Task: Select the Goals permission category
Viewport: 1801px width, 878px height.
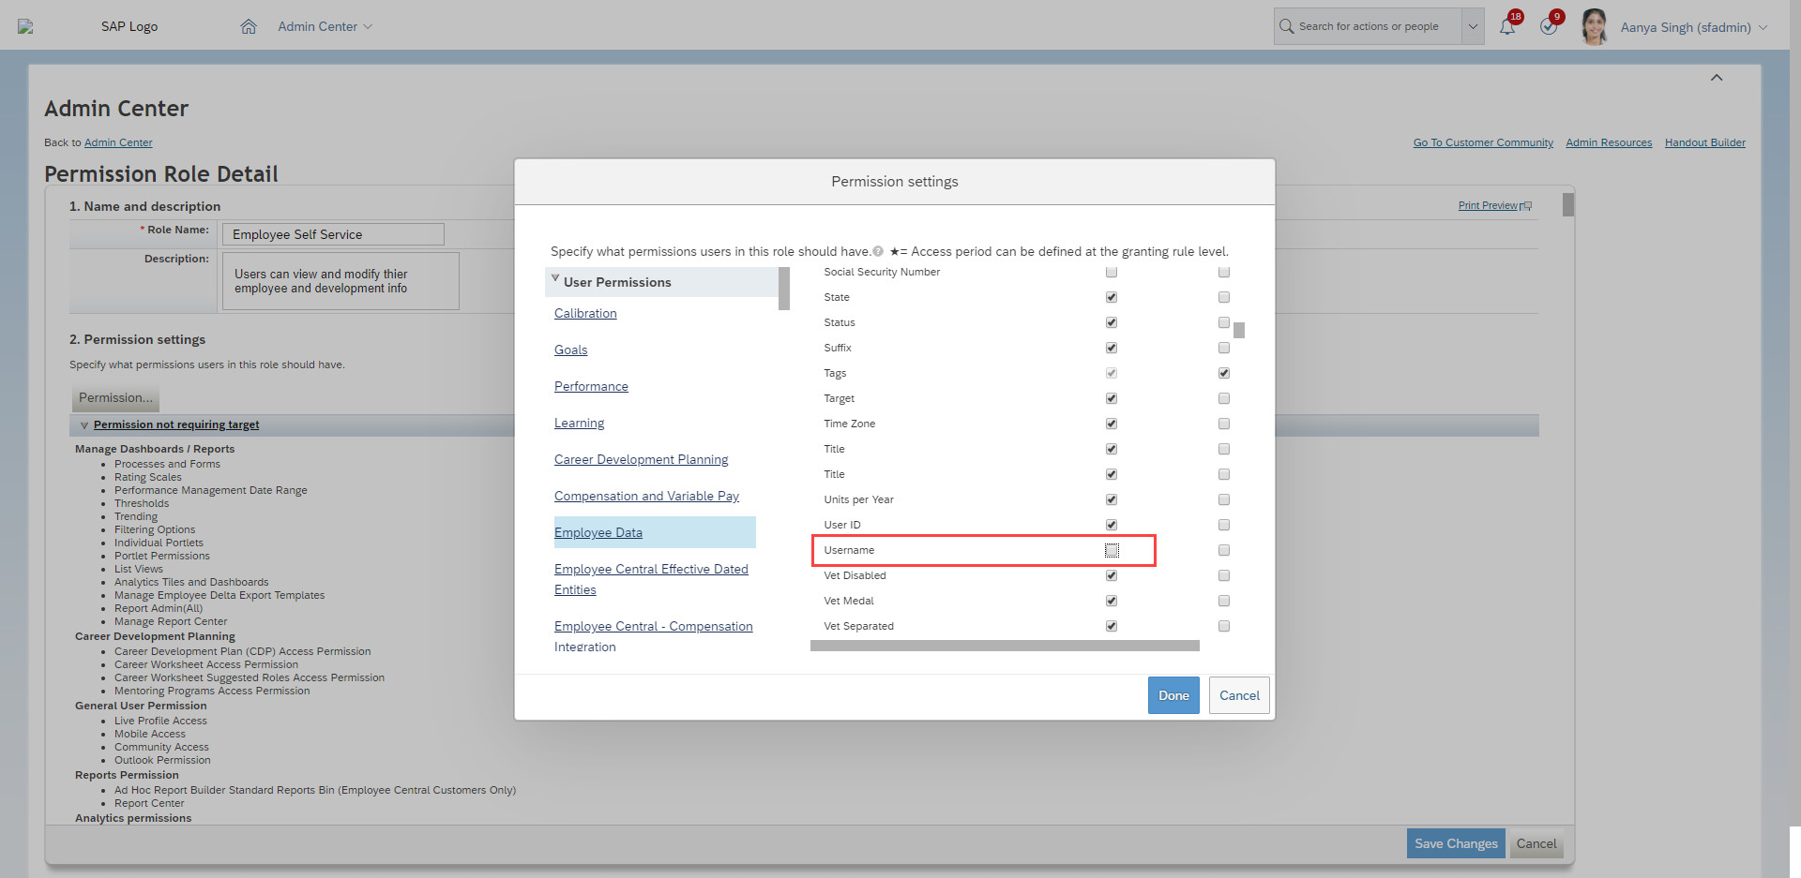Action: point(570,350)
